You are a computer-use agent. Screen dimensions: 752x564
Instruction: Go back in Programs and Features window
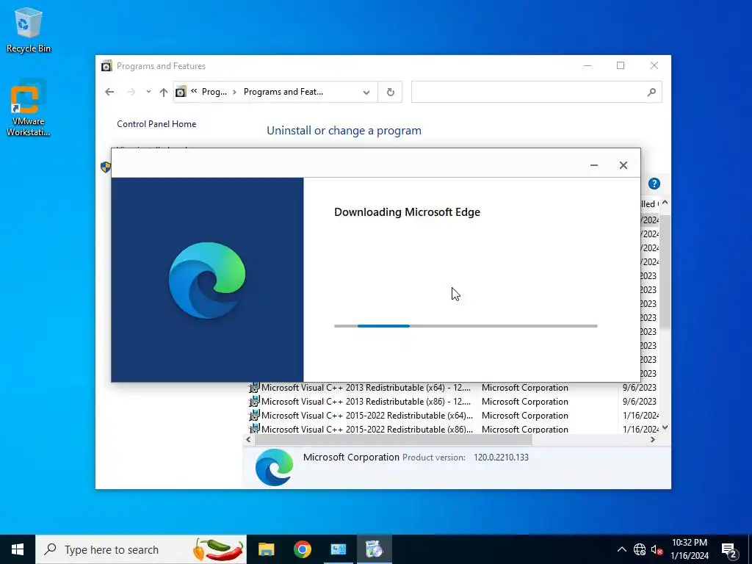109,92
